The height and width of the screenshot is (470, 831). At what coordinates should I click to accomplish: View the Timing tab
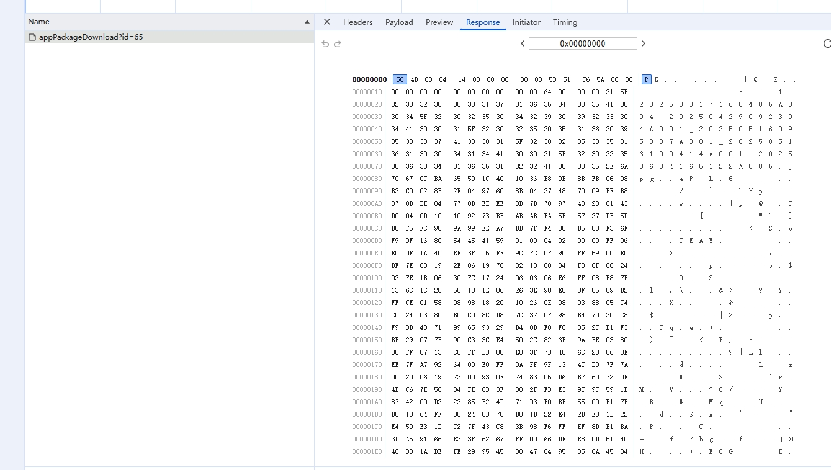pos(565,22)
